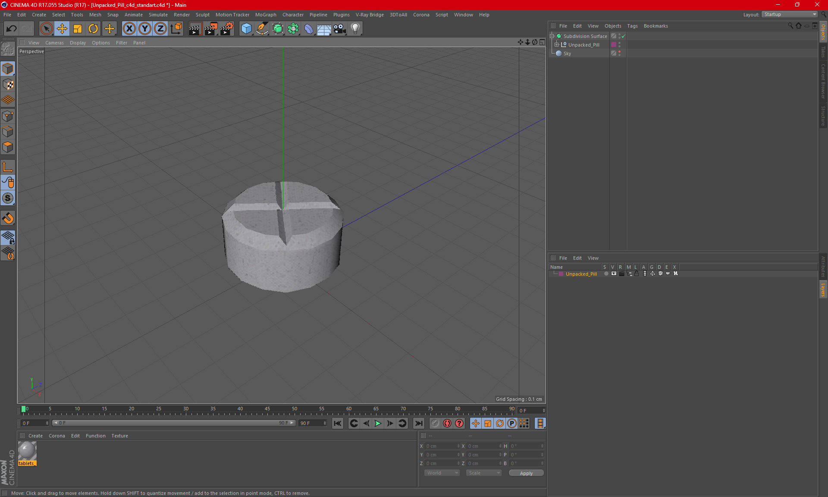The height and width of the screenshot is (497, 828).
Task: Add a Floor environment object
Action: 324,28
